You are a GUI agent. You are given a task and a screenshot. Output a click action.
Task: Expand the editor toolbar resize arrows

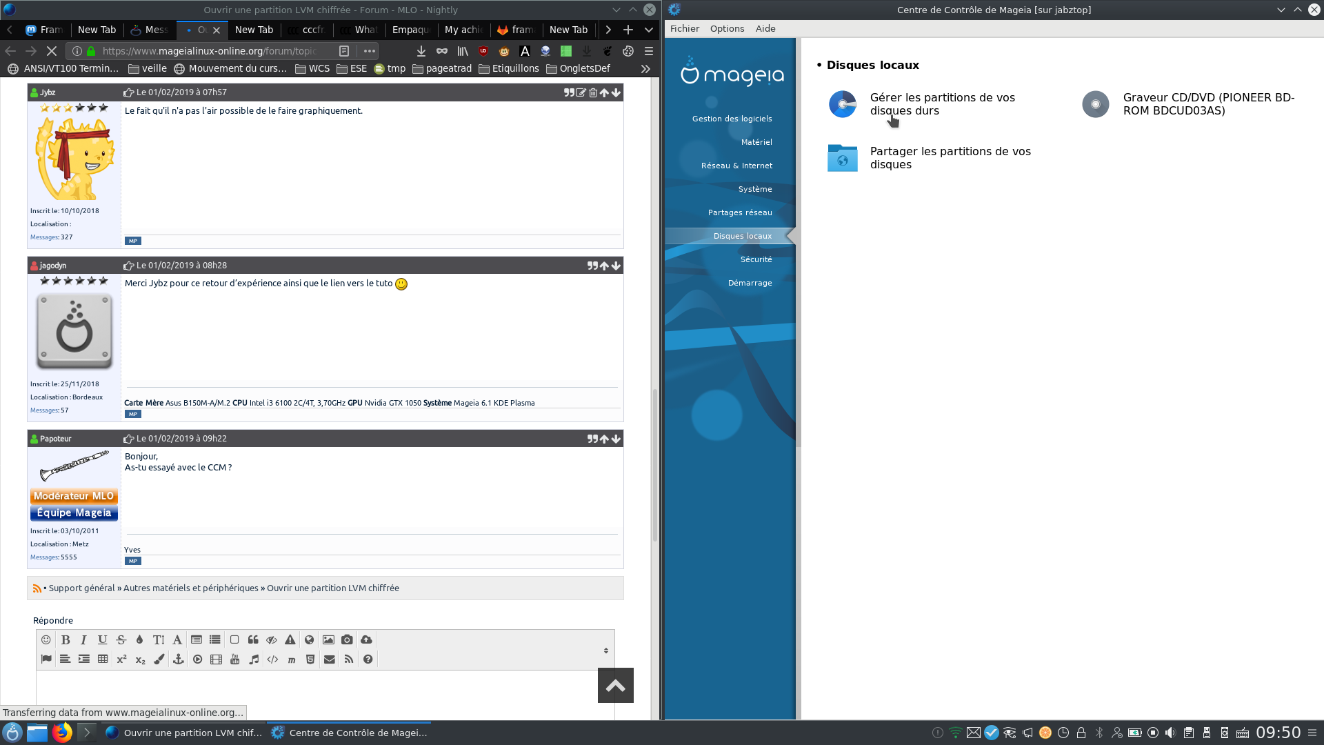(605, 650)
